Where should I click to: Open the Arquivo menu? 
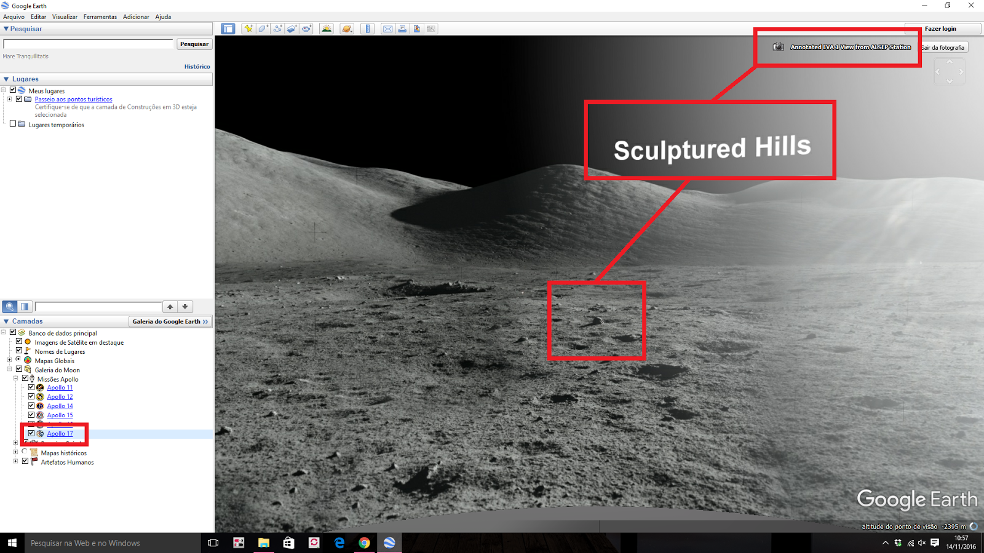pyautogui.click(x=14, y=17)
